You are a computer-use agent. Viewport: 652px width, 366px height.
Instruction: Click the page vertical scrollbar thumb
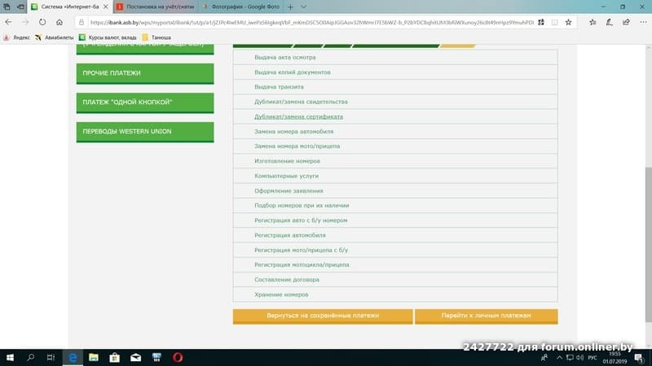pos(648,244)
